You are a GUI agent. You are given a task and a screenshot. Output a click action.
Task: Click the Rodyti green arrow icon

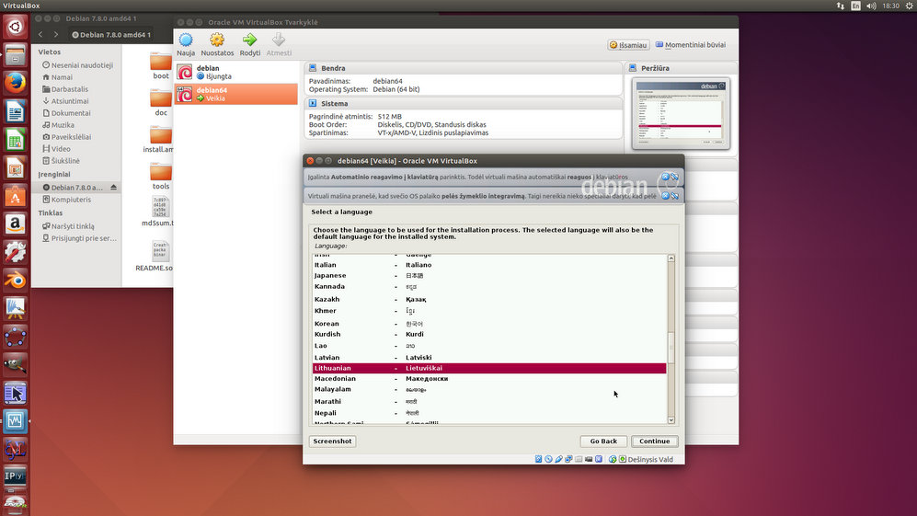(249, 41)
